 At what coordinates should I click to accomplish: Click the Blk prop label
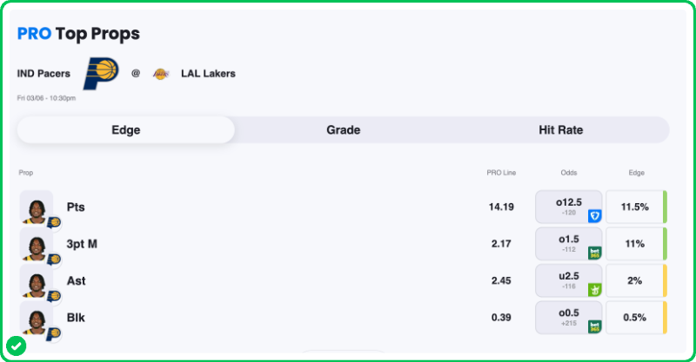pyautogui.click(x=76, y=318)
